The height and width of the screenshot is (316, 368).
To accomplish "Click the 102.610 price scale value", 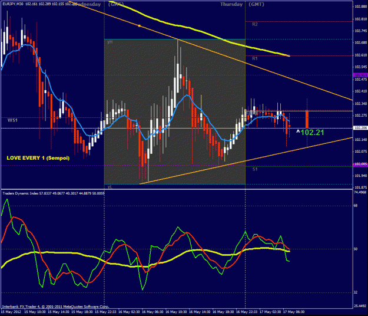I will pos(361,55).
